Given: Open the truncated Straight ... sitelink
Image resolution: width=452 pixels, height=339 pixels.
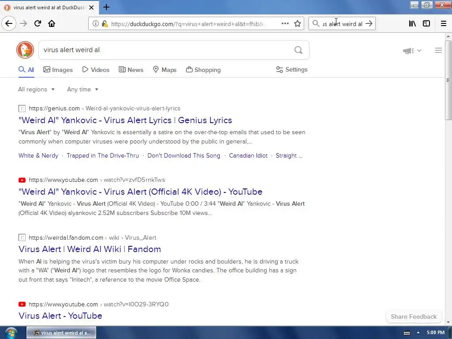Looking at the screenshot, I should [289, 156].
